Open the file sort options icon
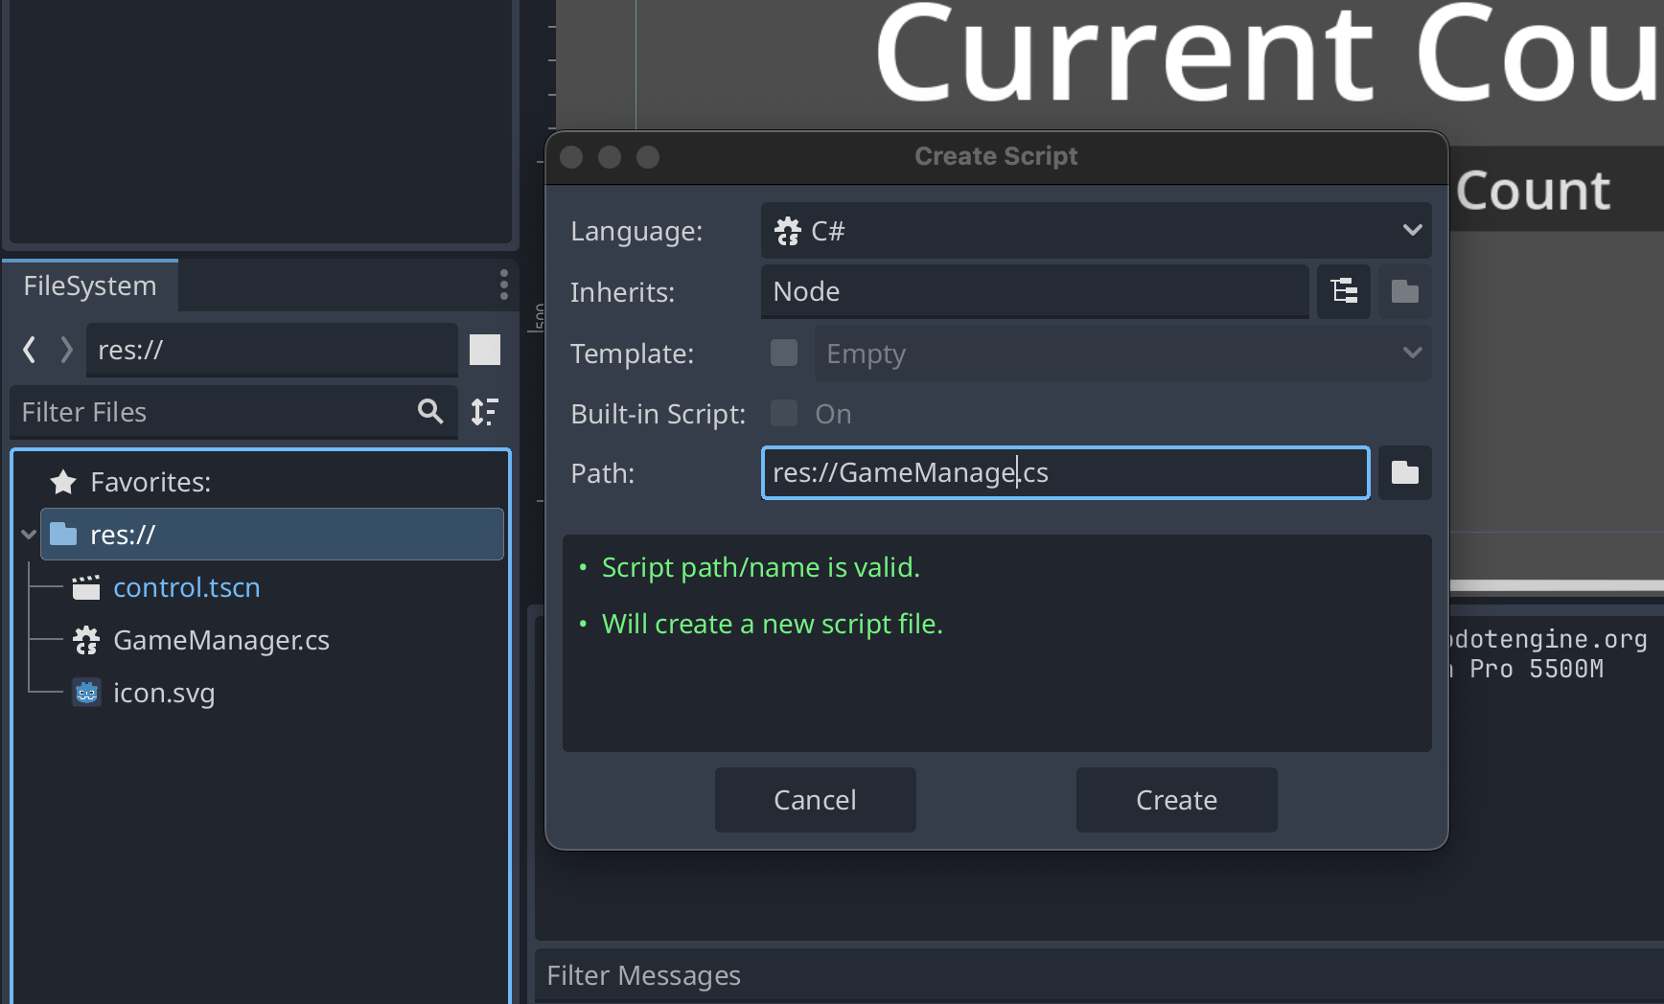 [485, 412]
